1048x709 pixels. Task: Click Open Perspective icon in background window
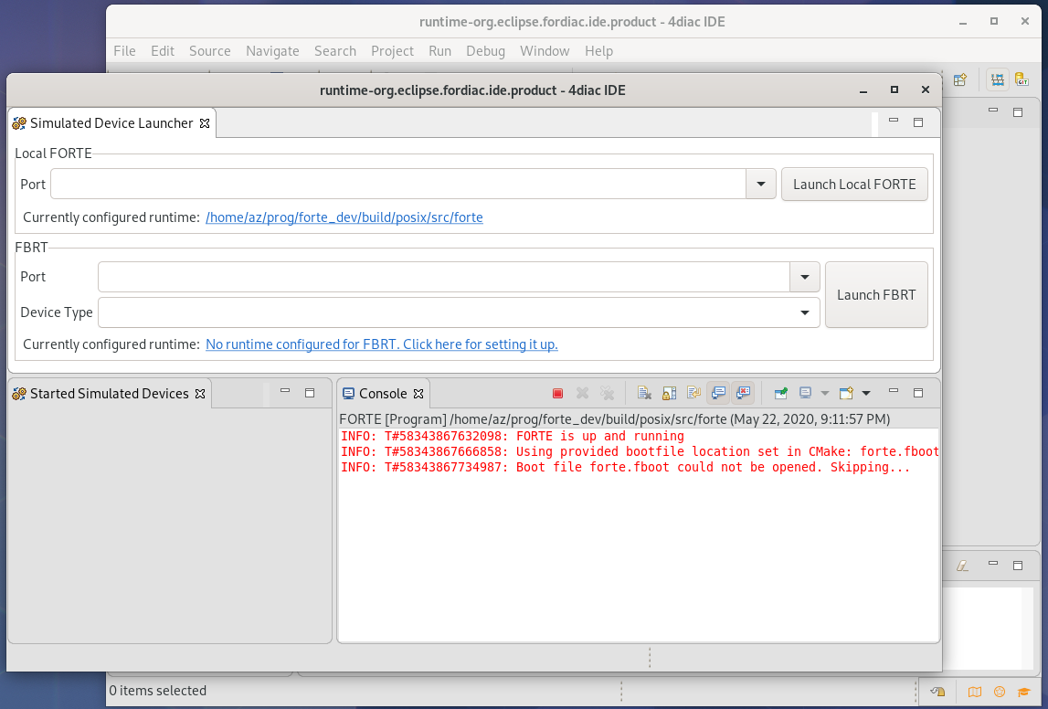pos(960,80)
